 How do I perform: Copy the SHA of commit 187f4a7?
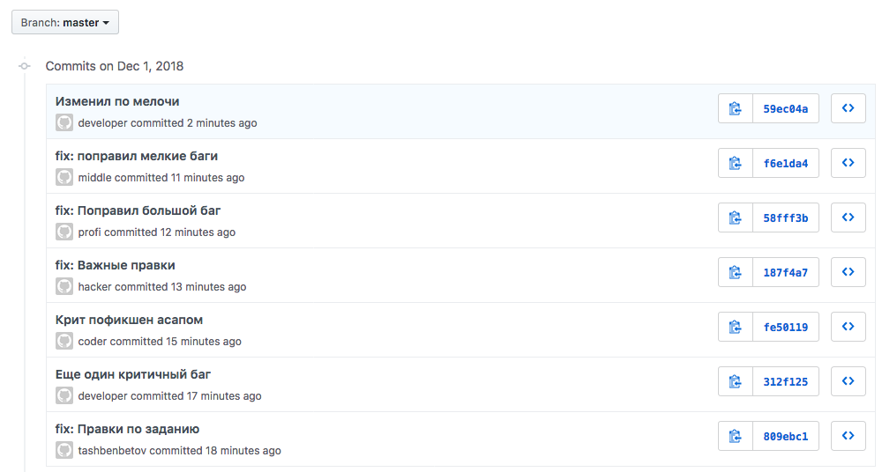pos(735,273)
